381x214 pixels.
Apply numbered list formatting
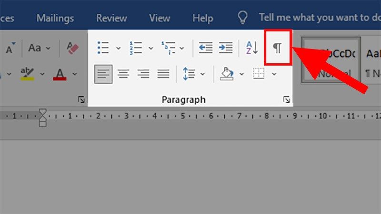[x=136, y=48]
